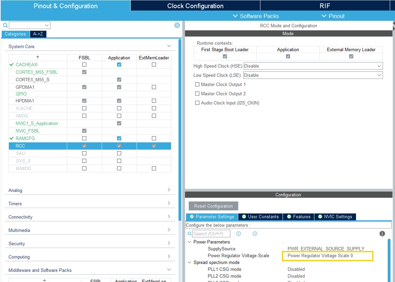The width and height of the screenshot is (395, 282).
Task: Click the PLL2 CSG mode Disabled value
Action: click(x=296, y=276)
